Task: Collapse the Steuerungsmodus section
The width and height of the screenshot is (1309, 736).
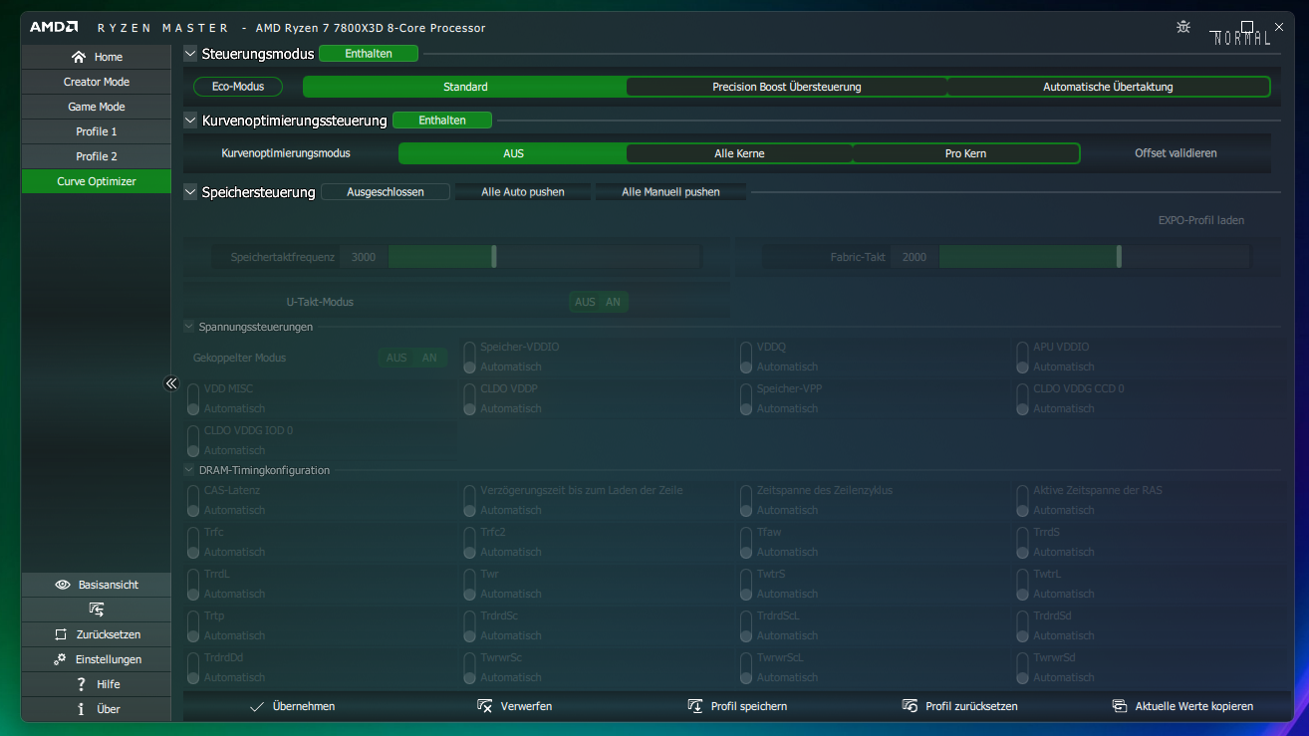Action: [x=190, y=54]
